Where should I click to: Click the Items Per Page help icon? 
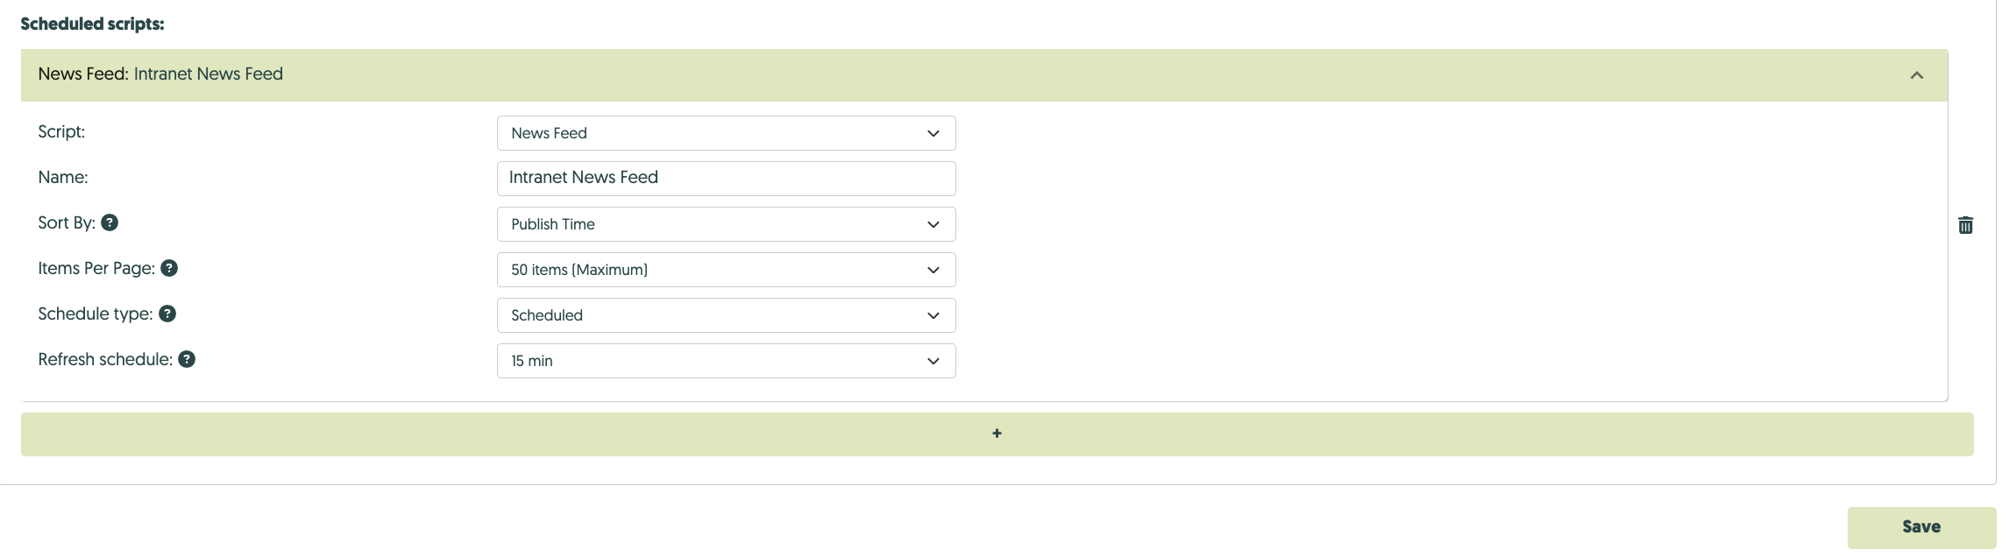pyautogui.click(x=169, y=268)
